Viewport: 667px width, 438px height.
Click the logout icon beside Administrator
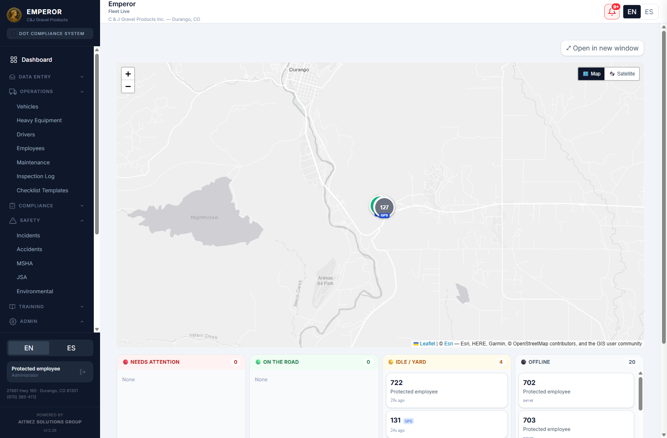coord(83,372)
